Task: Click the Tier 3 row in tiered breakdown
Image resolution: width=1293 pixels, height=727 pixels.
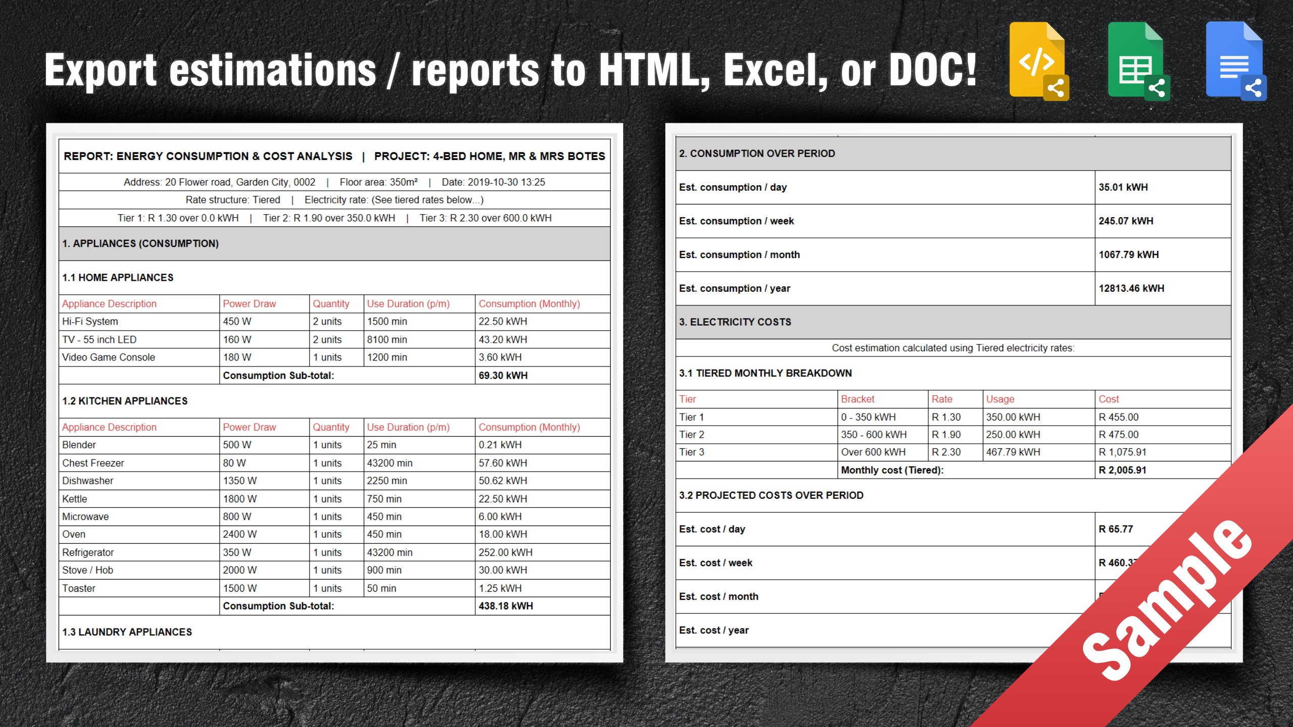Action: (x=691, y=452)
